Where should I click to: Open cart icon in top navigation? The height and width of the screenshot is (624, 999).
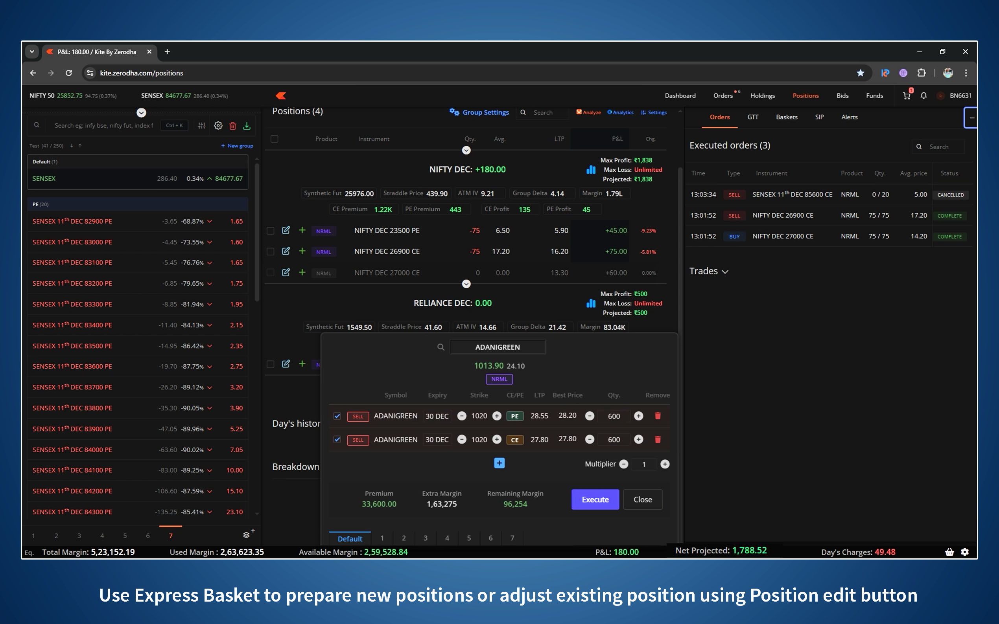pyautogui.click(x=907, y=96)
